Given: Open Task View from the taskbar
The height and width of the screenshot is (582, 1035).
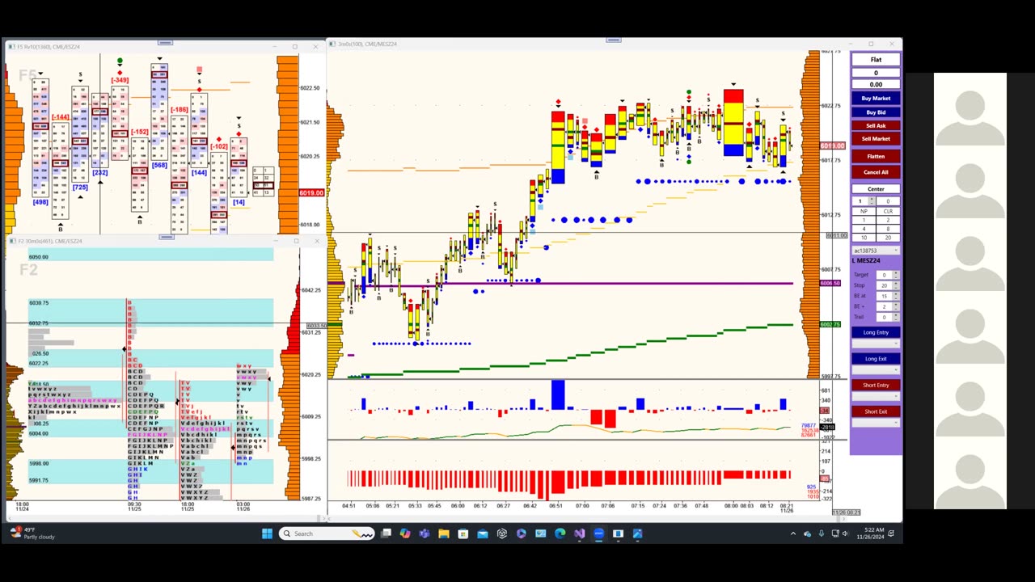Looking at the screenshot, I should [x=386, y=533].
